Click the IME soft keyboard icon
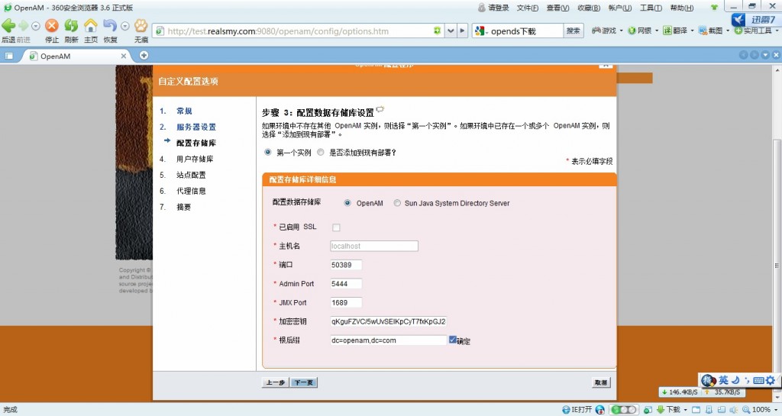The width and height of the screenshot is (782, 416). pyautogui.click(x=758, y=380)
